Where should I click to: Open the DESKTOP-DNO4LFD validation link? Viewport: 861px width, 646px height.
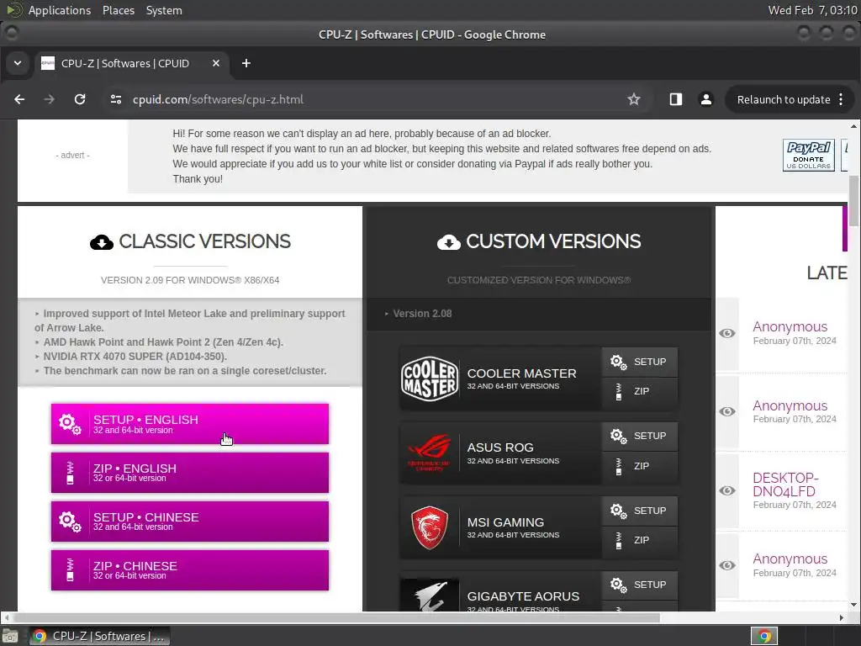point(785,484)
